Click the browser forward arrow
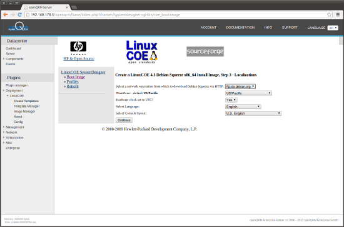Screen dimensions: 344x227 [13, 14]
